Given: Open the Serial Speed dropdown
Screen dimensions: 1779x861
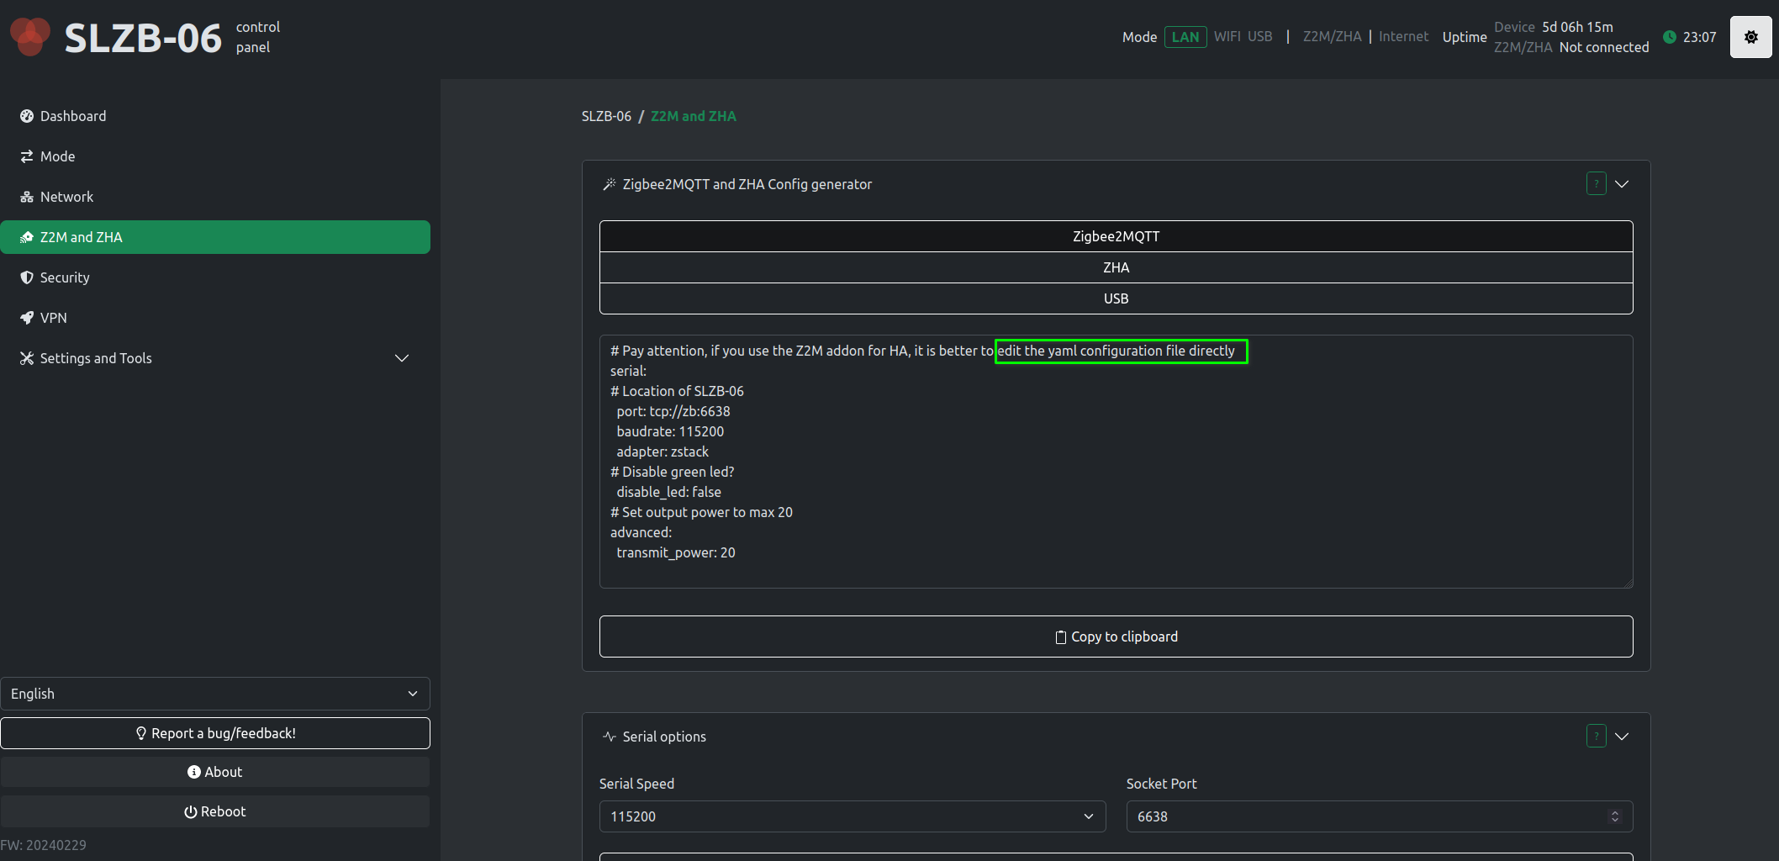Looking at the screenshot, I should pos(851,816).
